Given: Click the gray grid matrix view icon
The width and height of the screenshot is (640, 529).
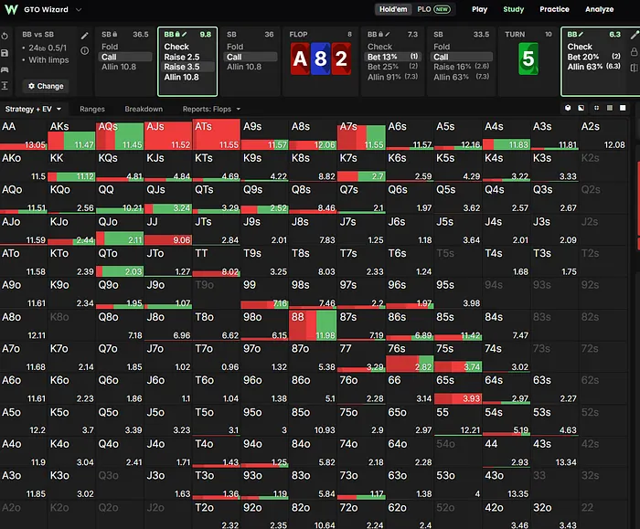Looking at the screenshot, I should (610, 108).
